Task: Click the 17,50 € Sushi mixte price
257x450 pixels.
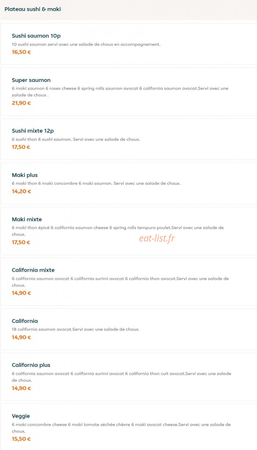Action: point(21,147)
